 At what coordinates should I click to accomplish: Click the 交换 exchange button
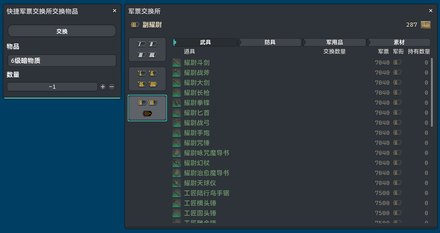coord(62,31)
